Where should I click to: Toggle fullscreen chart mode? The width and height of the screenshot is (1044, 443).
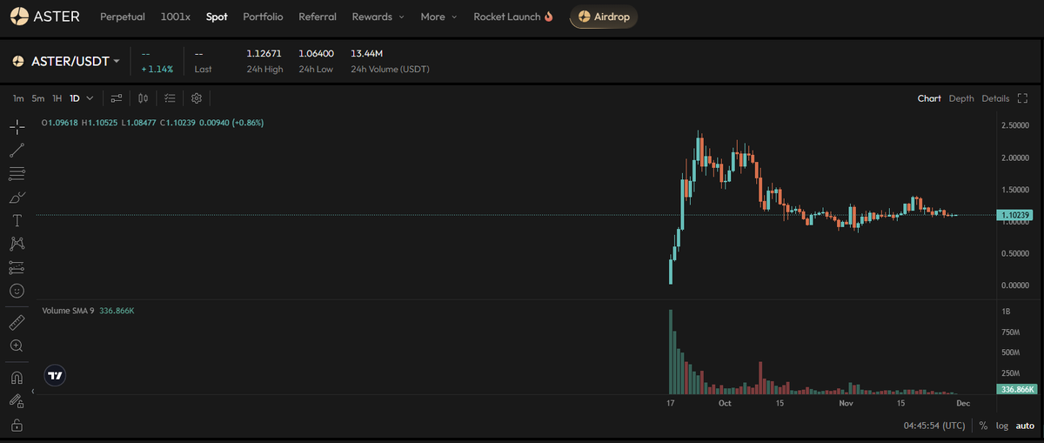coord(1023,98)
